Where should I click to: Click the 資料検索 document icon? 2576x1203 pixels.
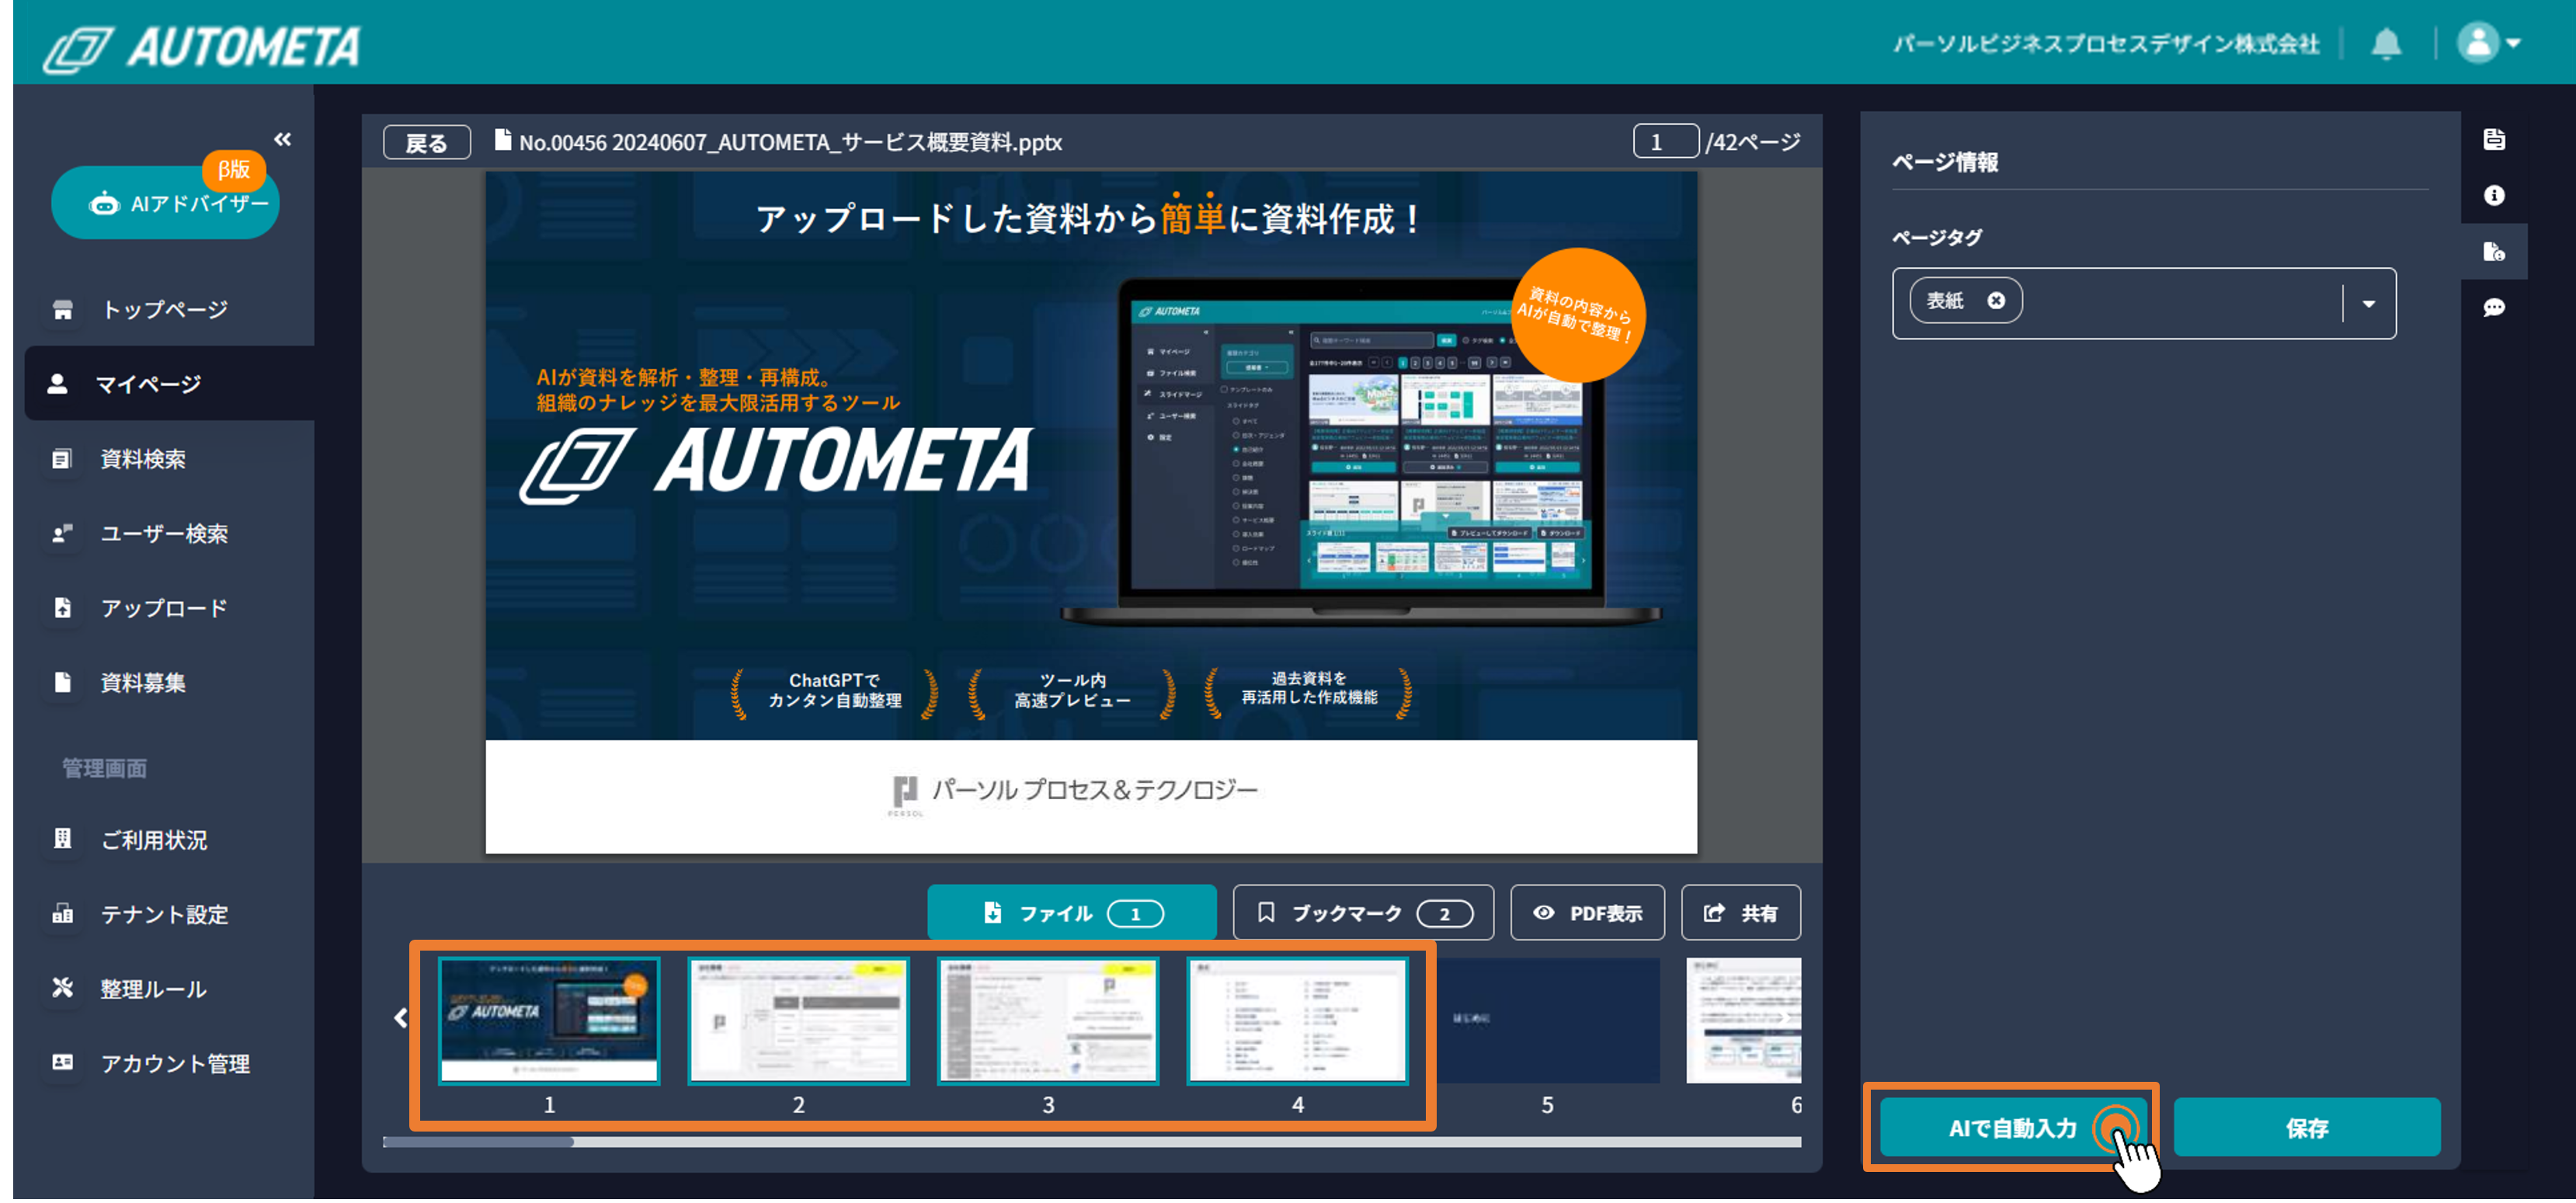[x=62, y=459]
